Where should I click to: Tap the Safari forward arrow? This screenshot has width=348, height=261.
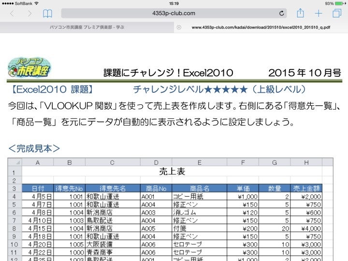pos(29,14)
